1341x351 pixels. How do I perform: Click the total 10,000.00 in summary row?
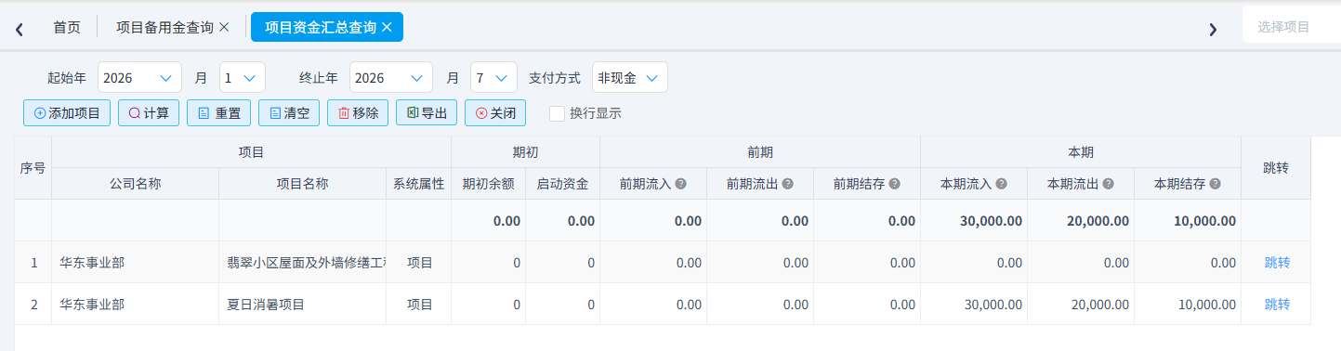point(1205,221)
